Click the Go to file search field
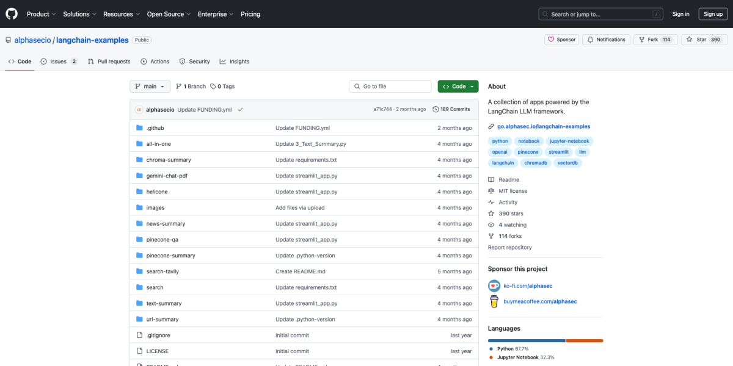Screen dimensions: 733x366 (x=390, y=87)
